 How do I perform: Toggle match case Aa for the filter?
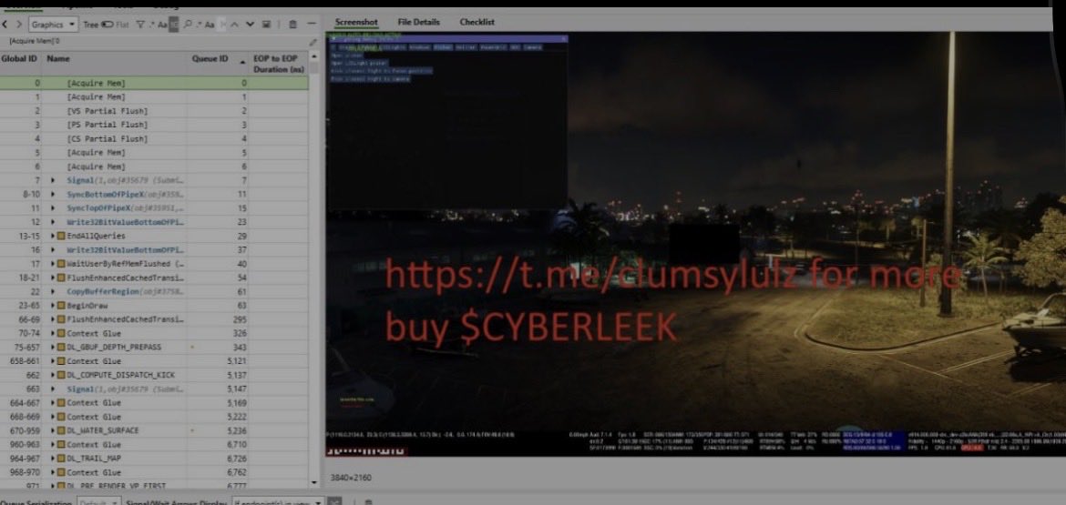coord(162,25)
